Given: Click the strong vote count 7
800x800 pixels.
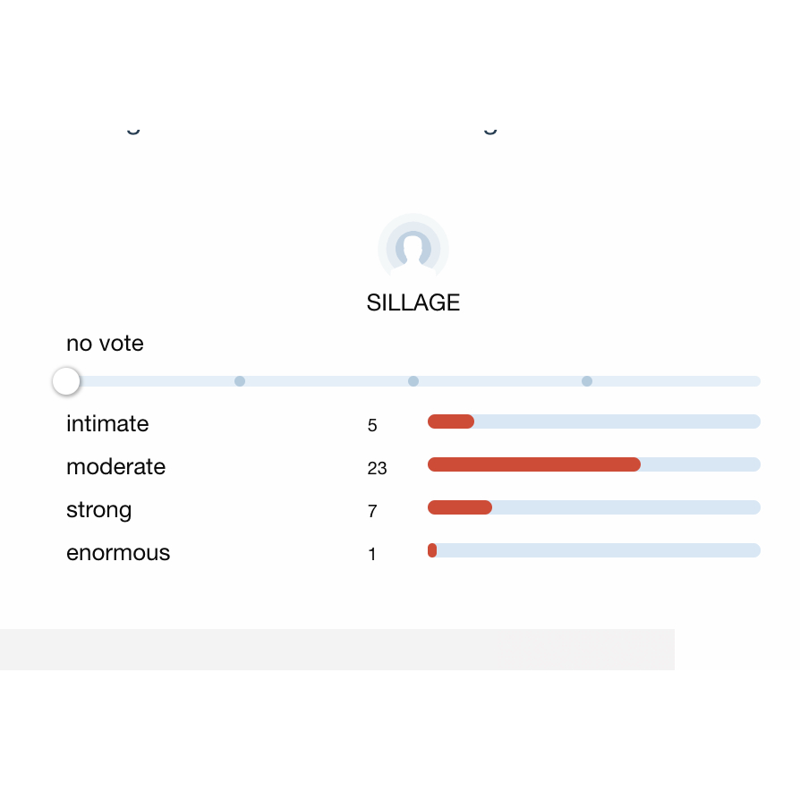Looking at the screenshot, I should [x=372, y=511].
